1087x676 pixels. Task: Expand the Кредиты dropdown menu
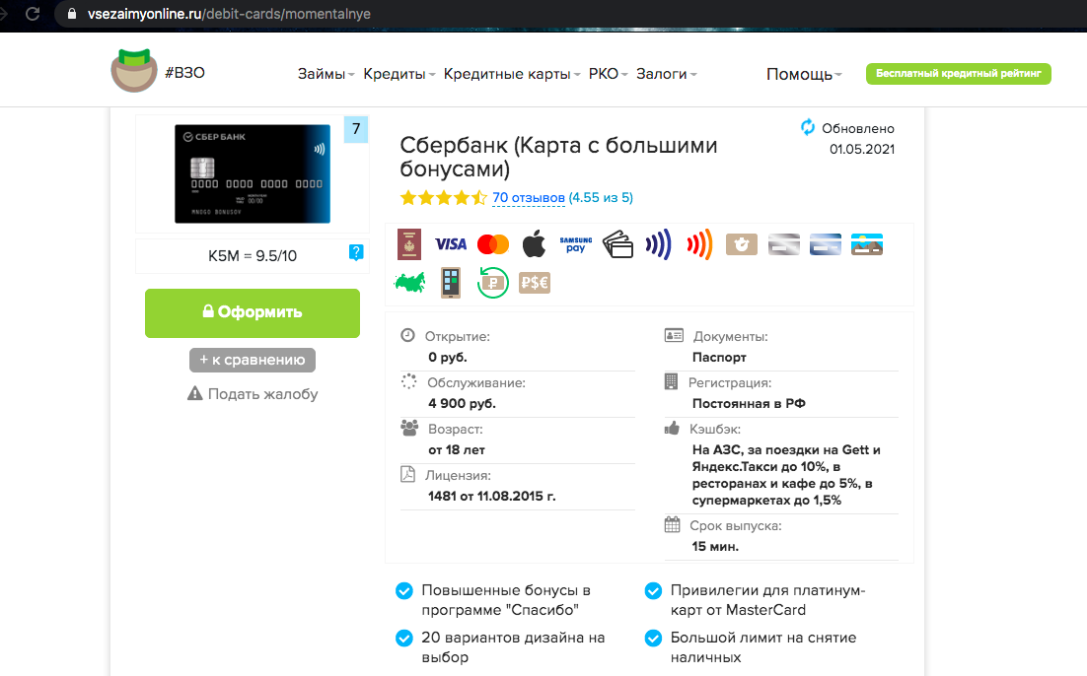399,74
